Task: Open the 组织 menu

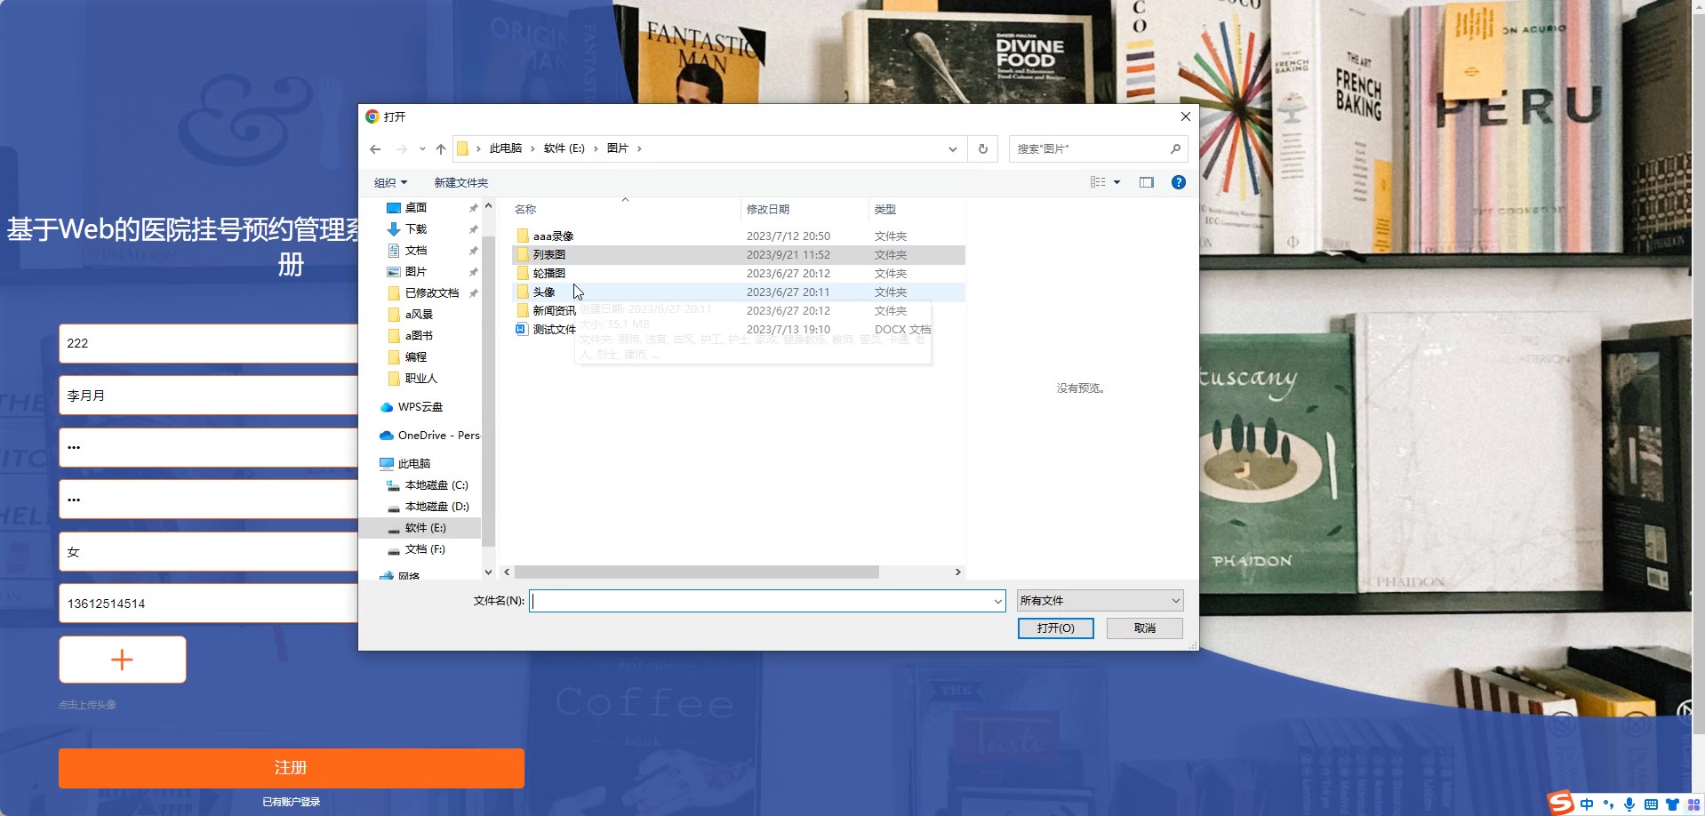Action: pos(390,182)
